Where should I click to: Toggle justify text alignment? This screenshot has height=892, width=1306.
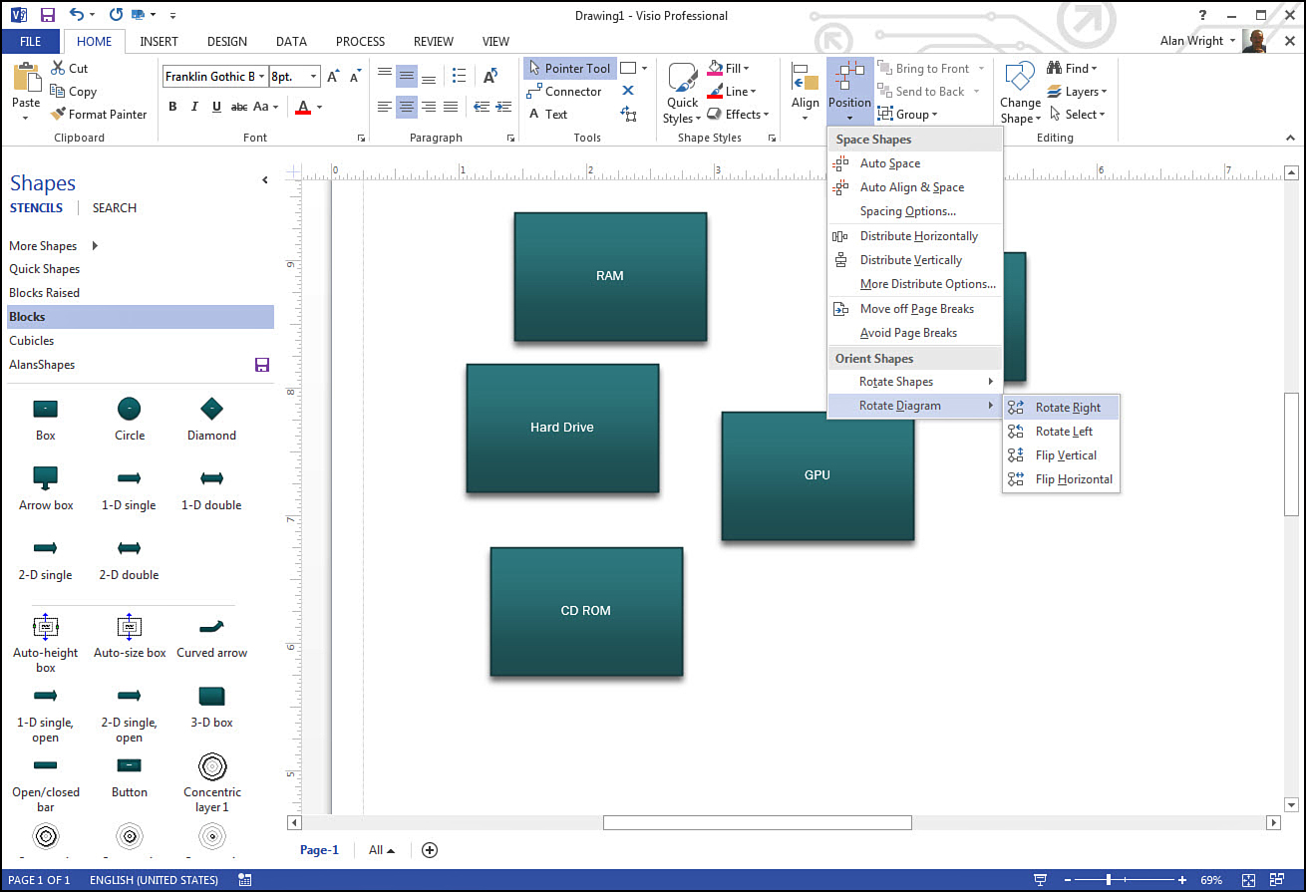[x=451, y=107]
